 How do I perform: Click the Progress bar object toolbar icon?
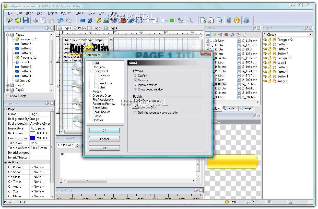(x=172, y=20)
